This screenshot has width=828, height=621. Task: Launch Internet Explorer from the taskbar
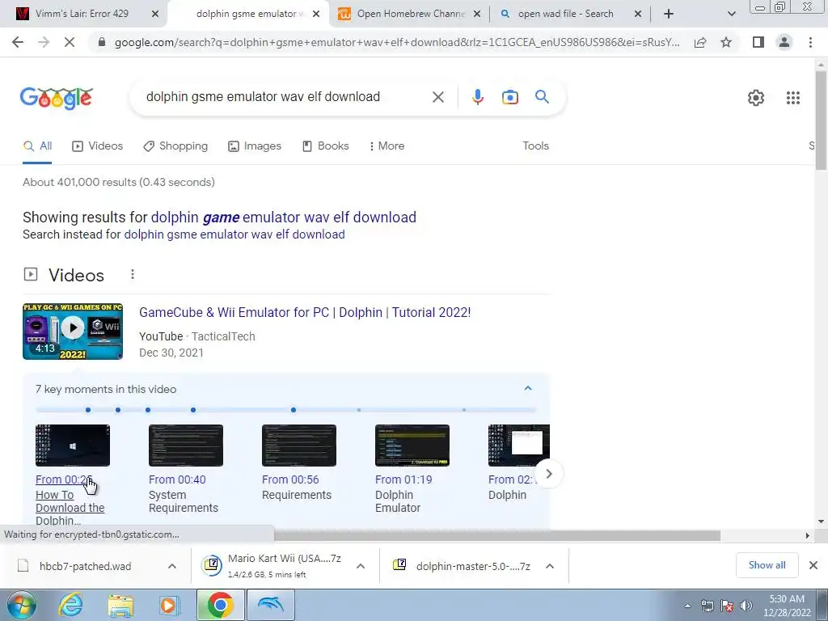[71, 605]
